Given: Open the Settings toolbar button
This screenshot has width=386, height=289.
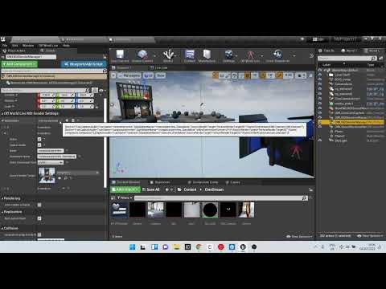Looking at the screenshot, I should tap(228, 56).
